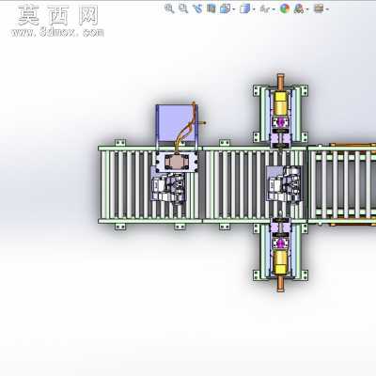Image resolution: width=376 pixels, height=376 pixels.
Task: Expand the Hide/Show Items dropdown arrow
Action: pos(274,9)
